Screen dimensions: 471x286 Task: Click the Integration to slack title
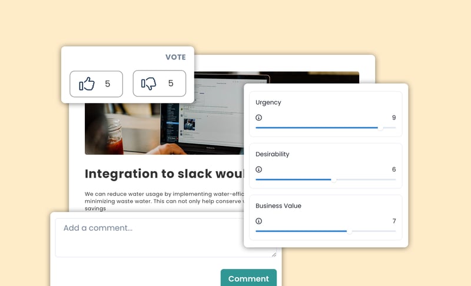click(x=164, y=174)
